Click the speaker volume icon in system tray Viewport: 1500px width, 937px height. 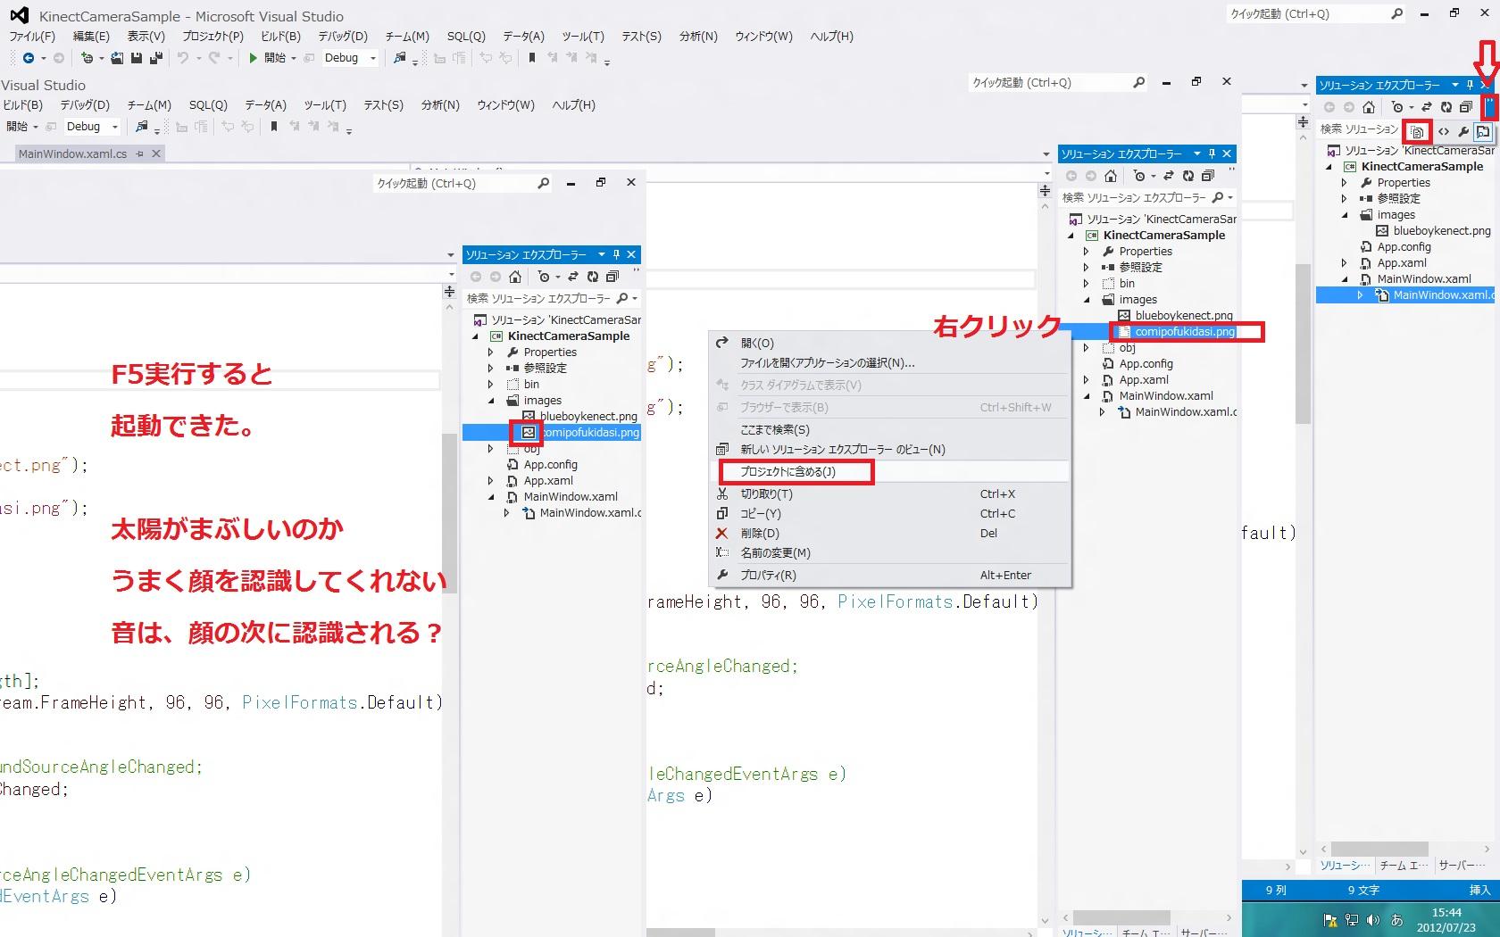point(1373,920)
